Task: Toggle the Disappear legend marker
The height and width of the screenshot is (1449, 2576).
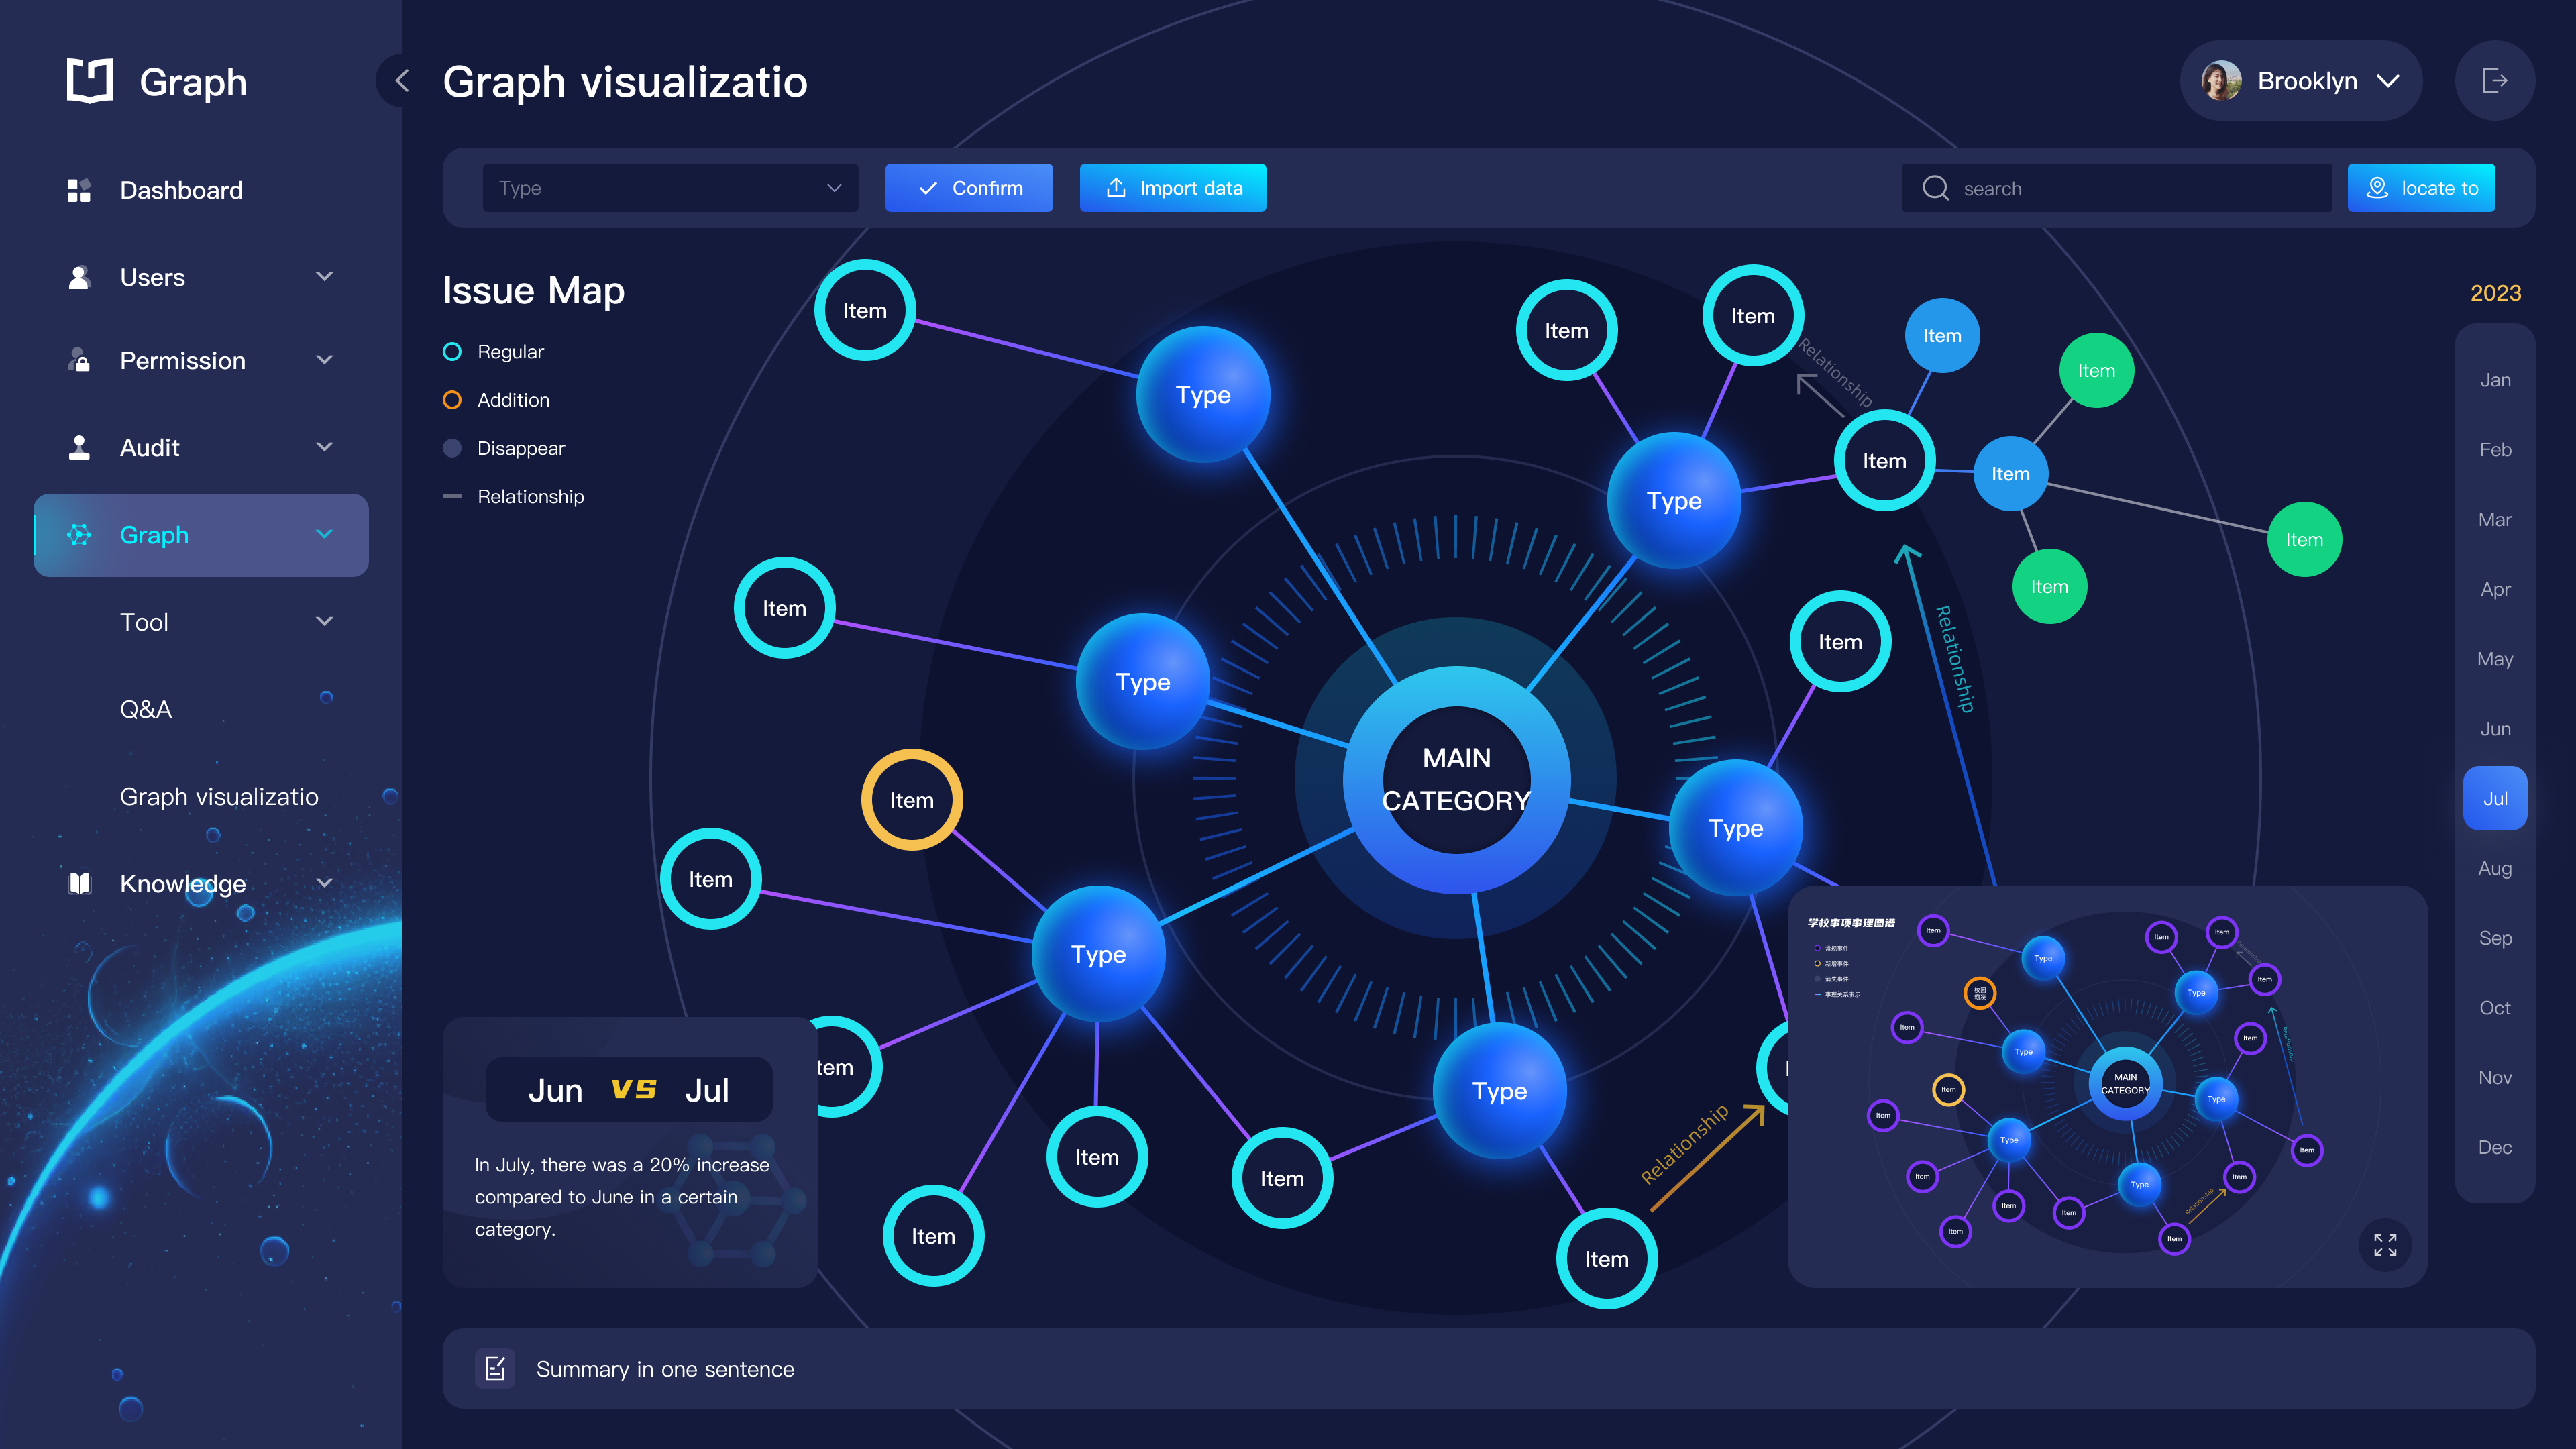Action: click(x=452, y=448)
